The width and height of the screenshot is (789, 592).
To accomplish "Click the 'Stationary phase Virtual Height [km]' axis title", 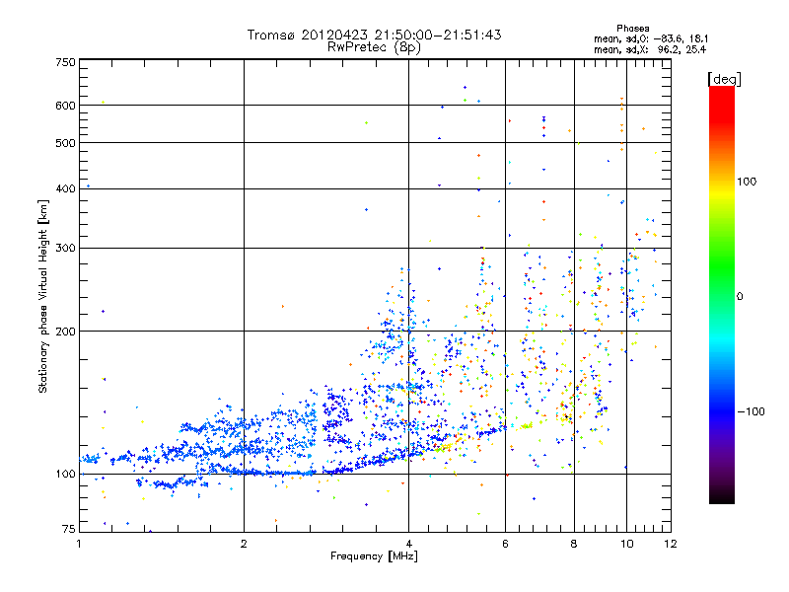I will pyautogui.click(x=42, y=297).
